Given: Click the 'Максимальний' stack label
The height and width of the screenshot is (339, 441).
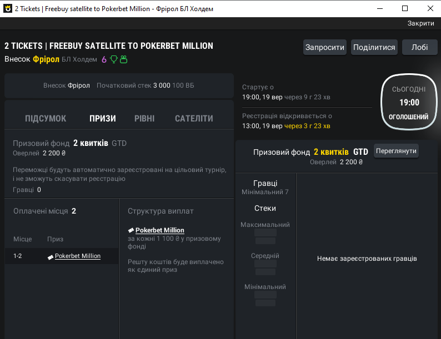Looking at the screenshot, I should [x=265, y=225].
